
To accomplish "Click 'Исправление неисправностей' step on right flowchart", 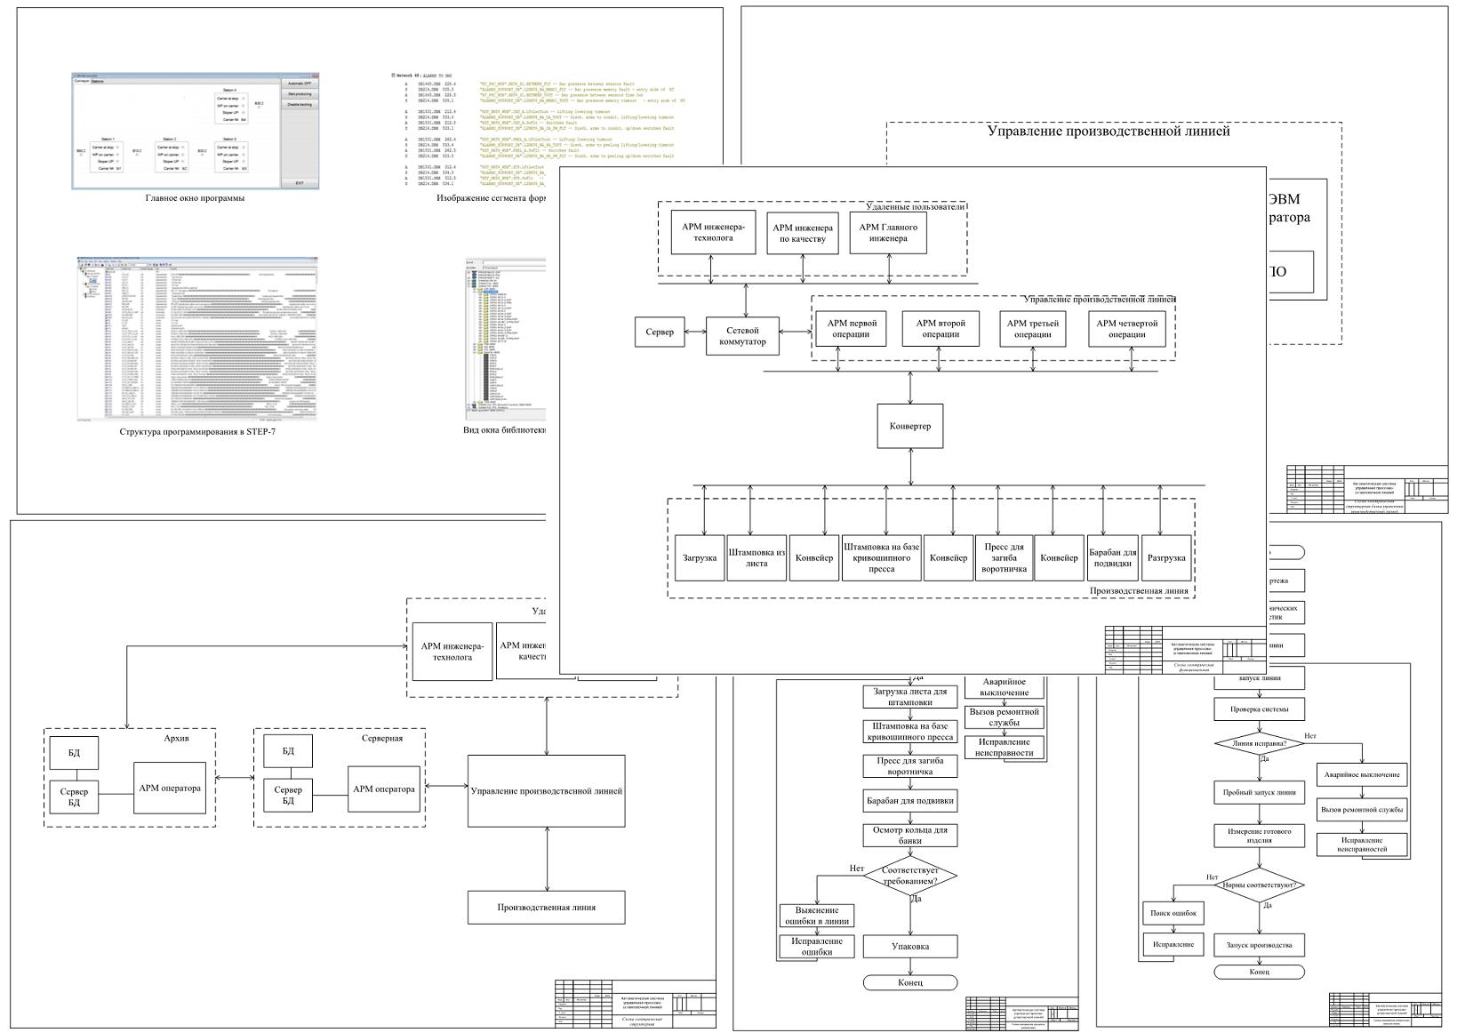I will pos(1362,844).
